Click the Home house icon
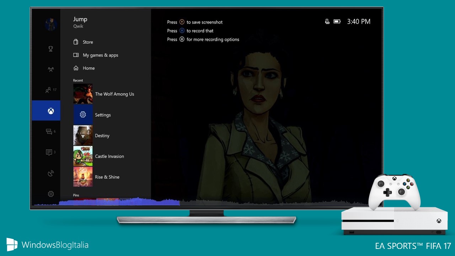 (x=76, y=68)
